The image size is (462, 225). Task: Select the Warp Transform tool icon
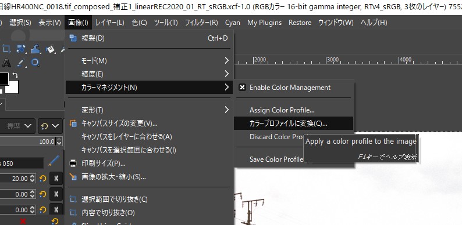[x=35, y=49]
